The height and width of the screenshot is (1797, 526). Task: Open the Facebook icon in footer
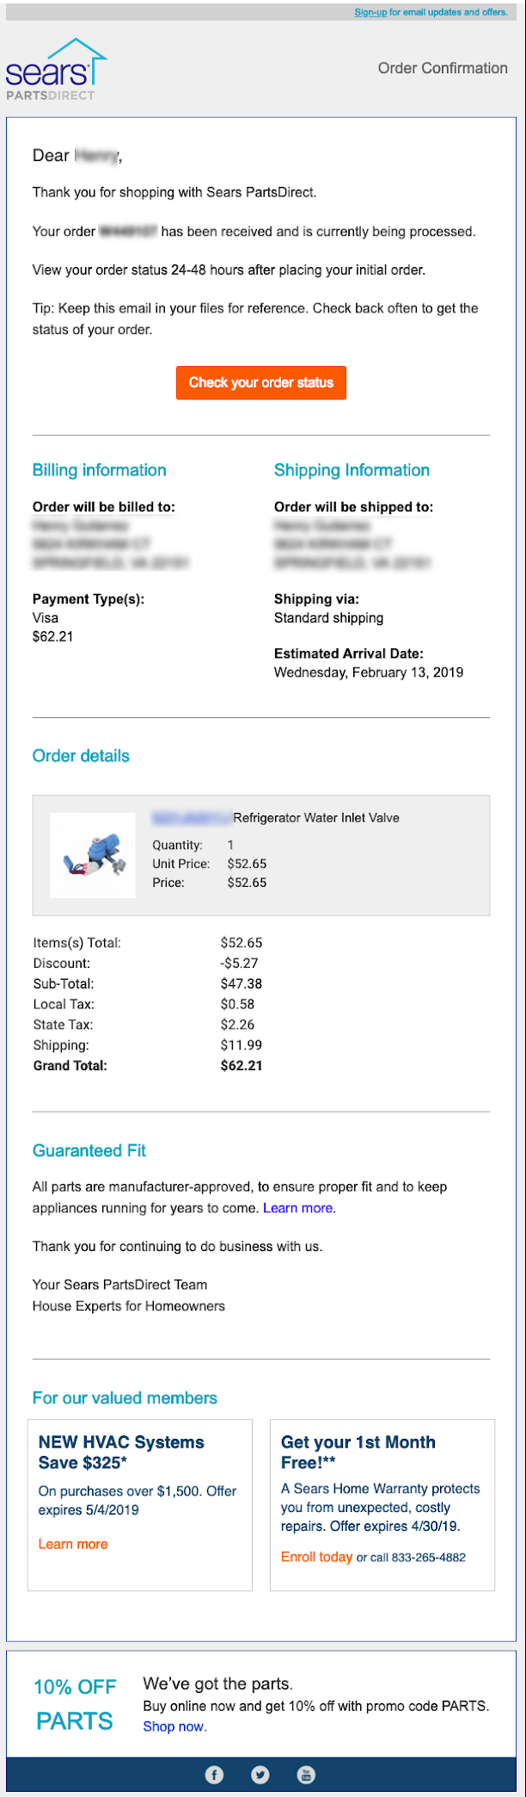(x=214, y=1774)
